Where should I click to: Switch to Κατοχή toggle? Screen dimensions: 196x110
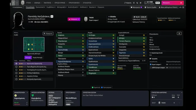[x=28, y=58]
